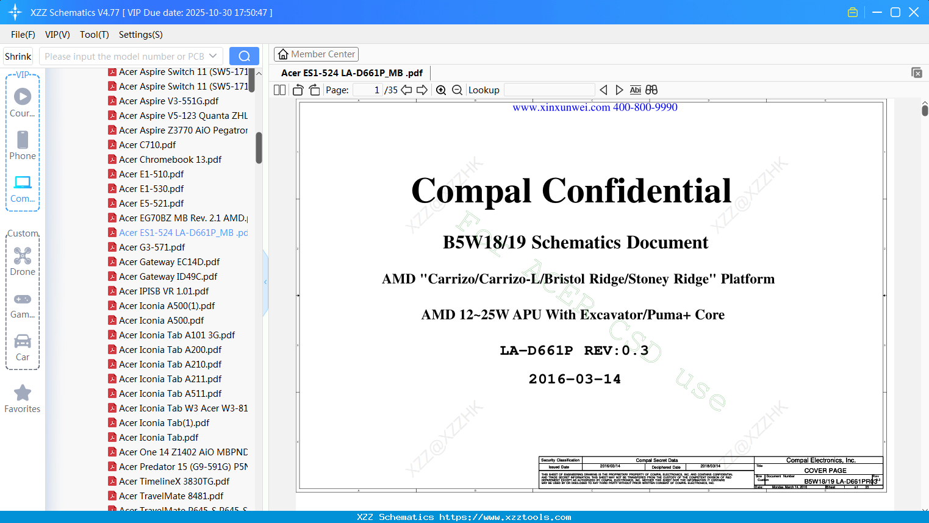
Task: Open Acer E1-510.pdf
Action: click(146, 174)
